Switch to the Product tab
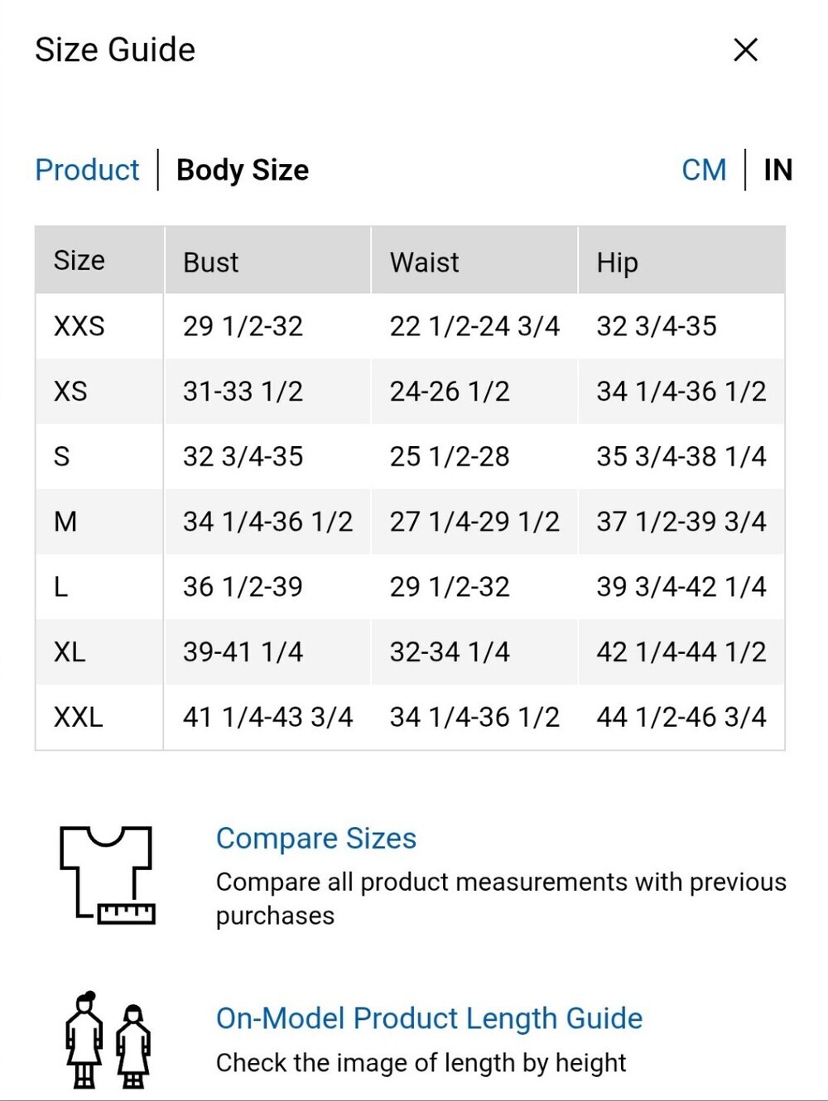The height and width of the screenshot is (1101, 828). pos(87,170)
